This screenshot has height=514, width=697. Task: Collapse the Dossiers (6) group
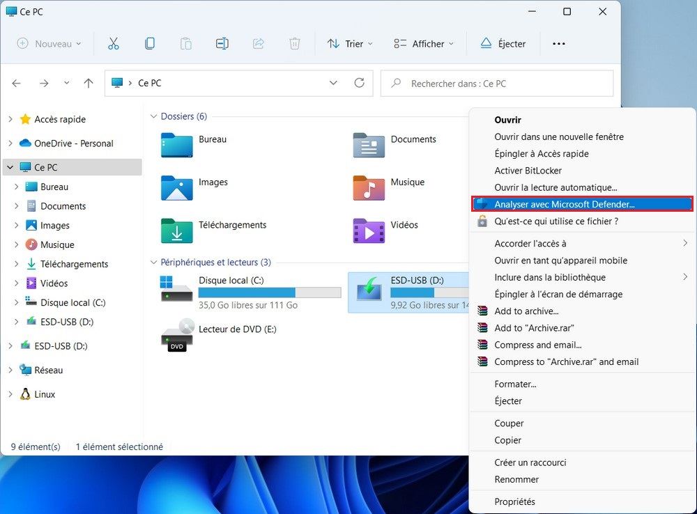pyautogui.click(x=154, y=116)
